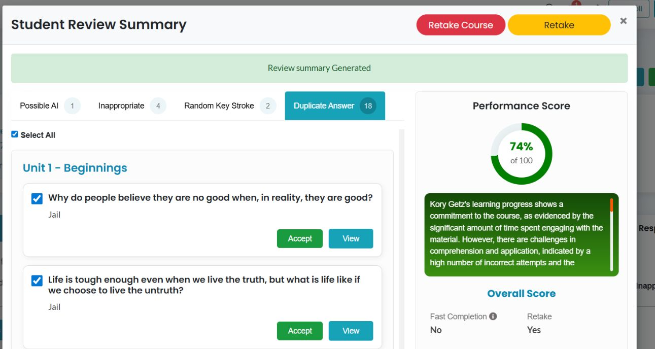This screenshot has width=655, height=349.
Task: Accept the 'Why do people believe' answer
Action: (x=300, y=239)
